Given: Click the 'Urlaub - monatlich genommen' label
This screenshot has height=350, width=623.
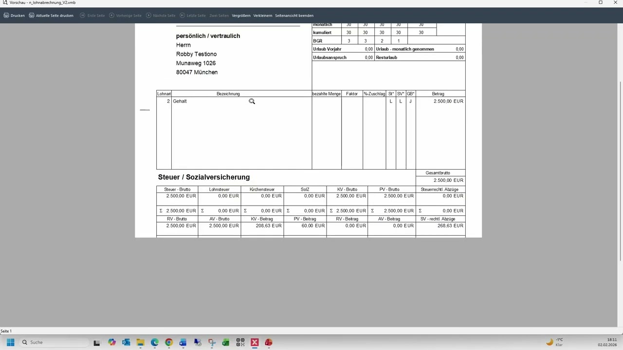Looking at the screenshot, I should (x=405, y=49).
